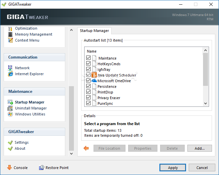Toggle the Microsoft OneDrive checkbox
The image size is (219, 175).
pos(88,81)
